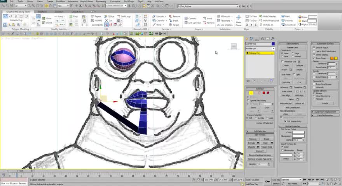This screenshot has height=186, width=342.
Task: Switch to the Freeform ribbon tab
Action: point(42,12)
